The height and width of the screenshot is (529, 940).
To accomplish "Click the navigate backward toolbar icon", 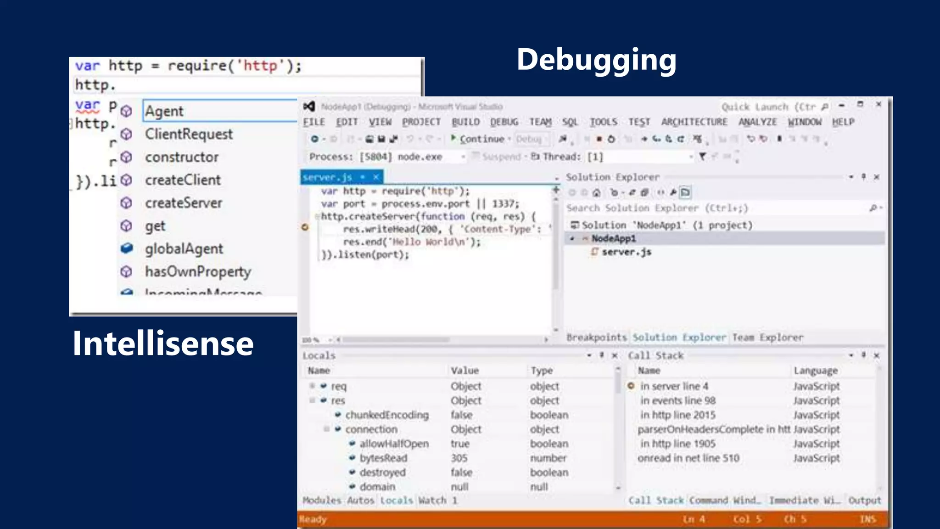I will point(314,139).
